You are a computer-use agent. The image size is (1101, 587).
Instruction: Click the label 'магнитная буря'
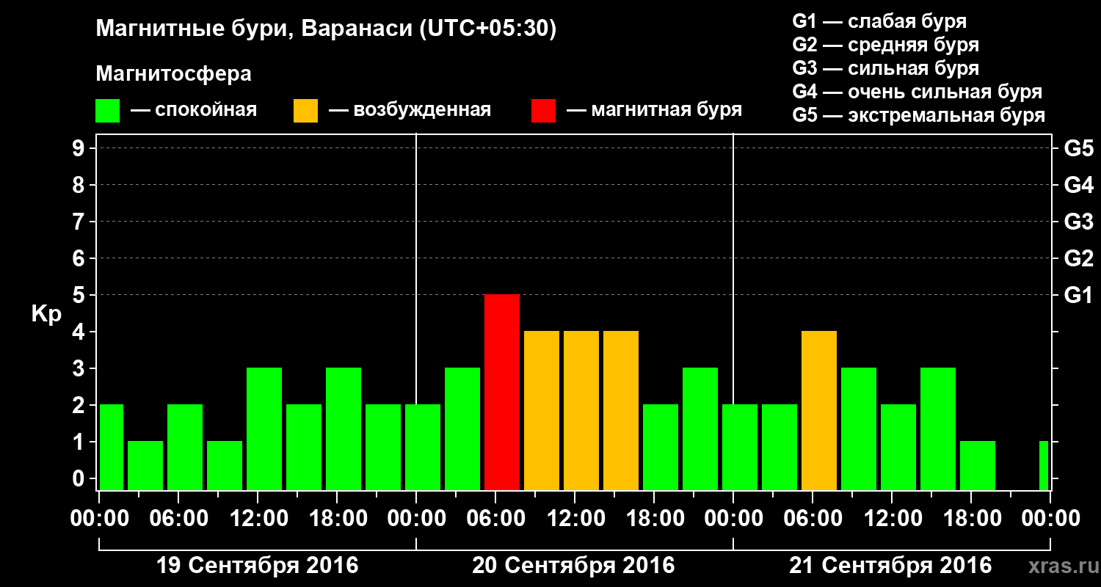point(666,110)
